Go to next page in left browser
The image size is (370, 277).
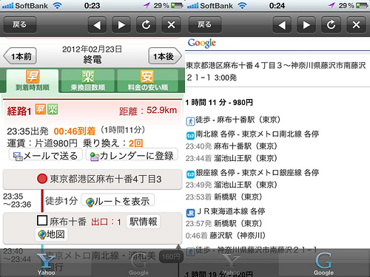click(x=121, y=24)
